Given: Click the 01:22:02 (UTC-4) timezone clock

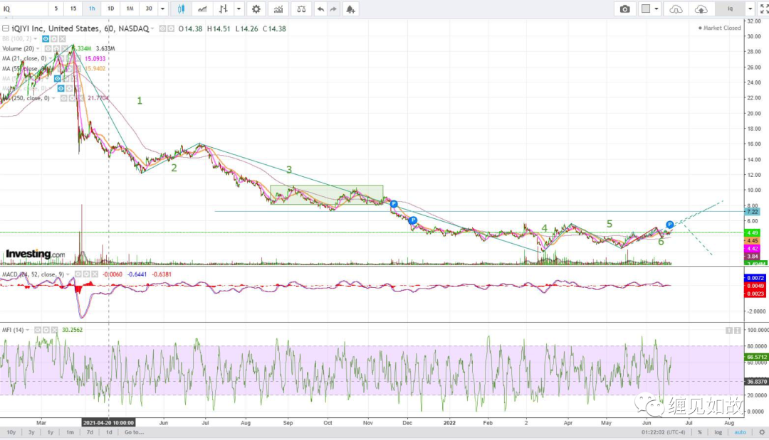Looking at the screenshot, I should pyautogui.click(x=663, y=432).
